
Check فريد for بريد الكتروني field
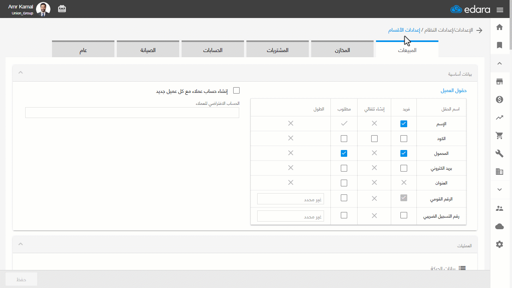[404, 168]
